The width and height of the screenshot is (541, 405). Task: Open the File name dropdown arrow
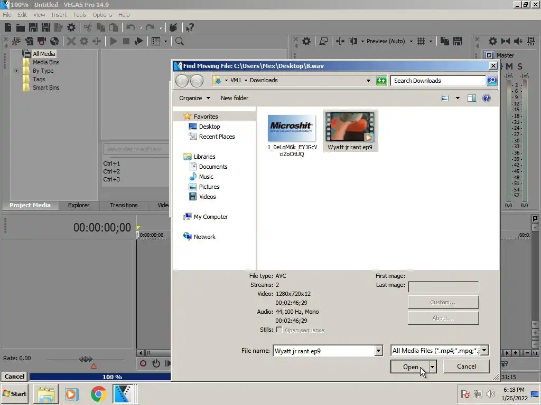(x=378, y=351)
